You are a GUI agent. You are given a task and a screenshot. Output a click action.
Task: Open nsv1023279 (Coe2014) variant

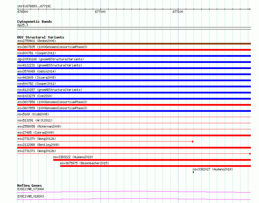tap(35, 96)
